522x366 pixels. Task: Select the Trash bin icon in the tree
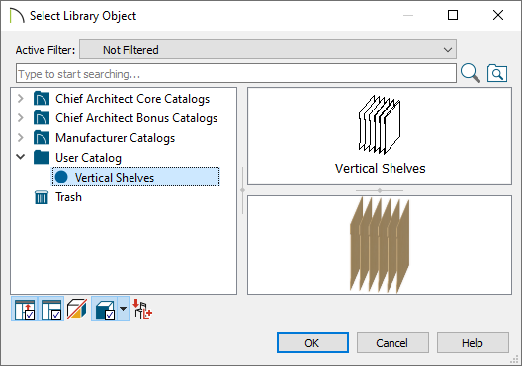coord(42,197)
